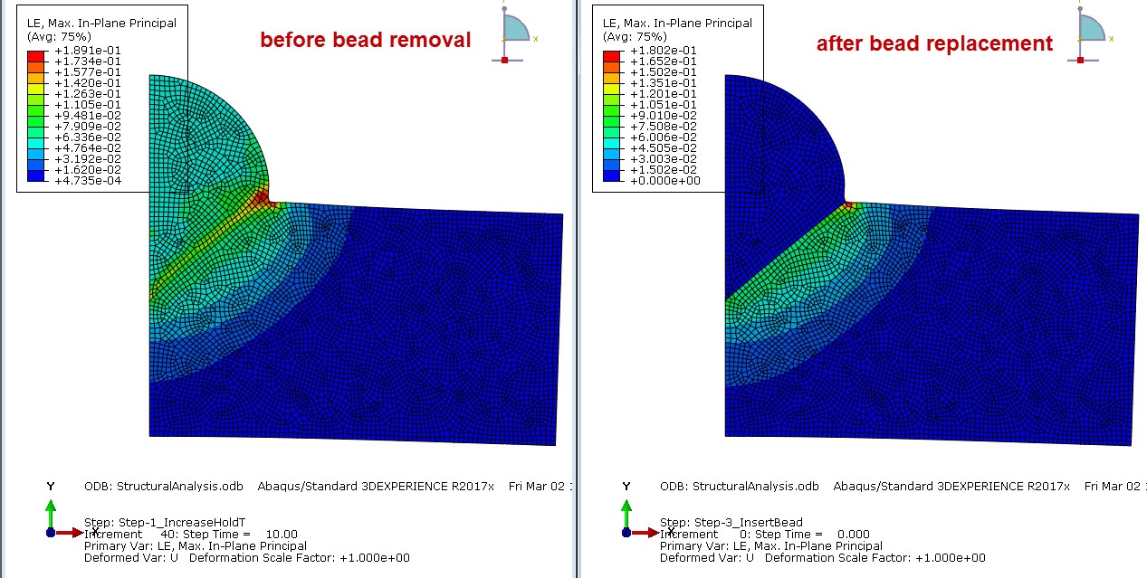Click the green Y arrow in right viewport triad
Screen dimensions: 1147x578
click(x=626, y=505)
